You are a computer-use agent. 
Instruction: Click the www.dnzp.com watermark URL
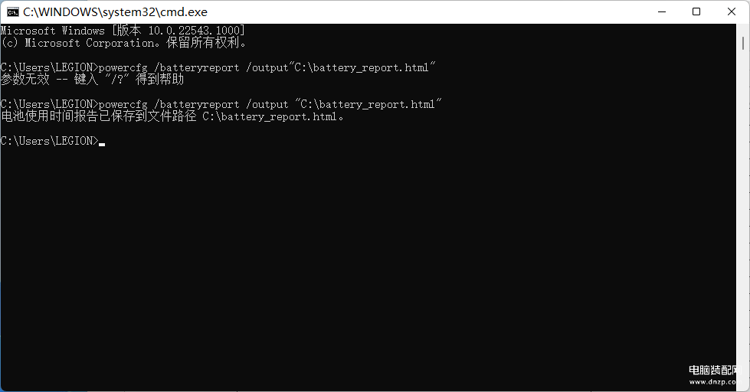[x=715, y=381]
